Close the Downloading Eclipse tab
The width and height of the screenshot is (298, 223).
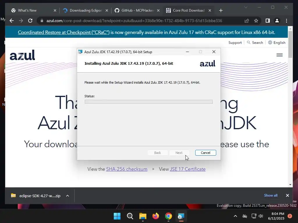[107, 10]
